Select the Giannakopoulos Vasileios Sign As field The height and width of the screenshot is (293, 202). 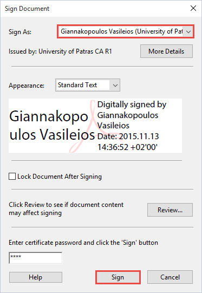click(x=126, y=31)
